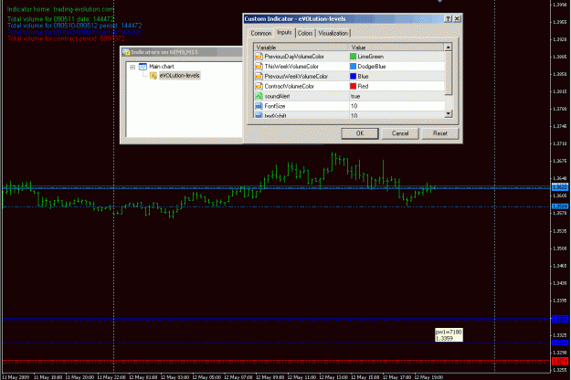
Task: Click the soundAlert row's boolean icon
Action: [x=259, y=96]
